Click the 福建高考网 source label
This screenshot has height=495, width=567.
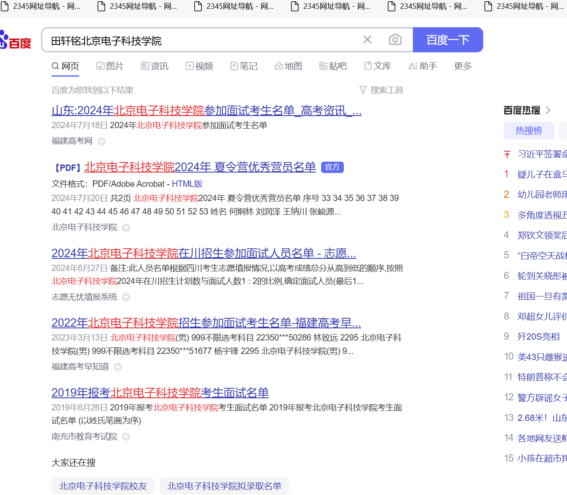pos(72,141)
